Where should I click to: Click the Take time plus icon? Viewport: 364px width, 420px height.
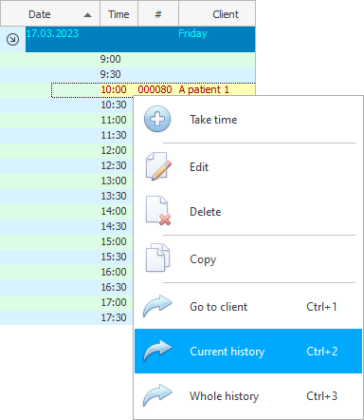click(157, 119)
